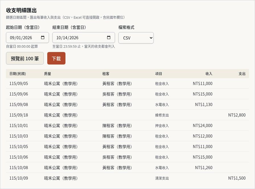Image resolution: width=255 pixels, height=189 pixels.
Task: Click 吳租客 tenant in 115/09/06 row
Action: 117,94
